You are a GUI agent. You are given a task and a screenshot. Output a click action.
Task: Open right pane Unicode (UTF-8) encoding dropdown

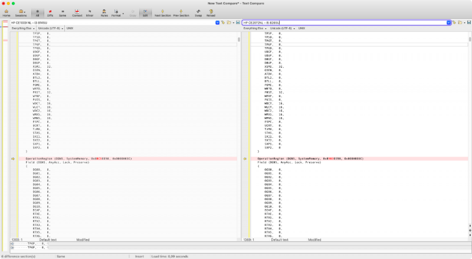tap(283, 28)
